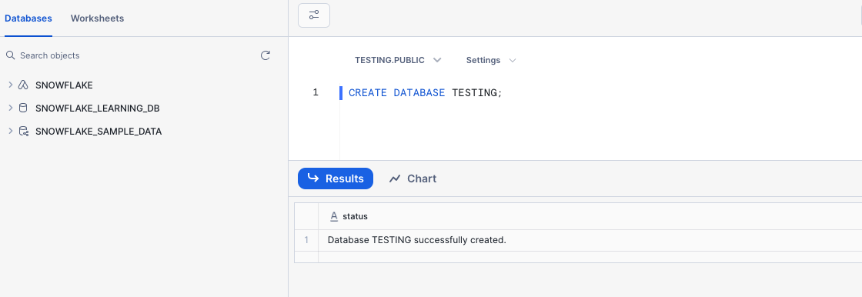Open the TESTING.PUBLIC context dropdown

398,60
